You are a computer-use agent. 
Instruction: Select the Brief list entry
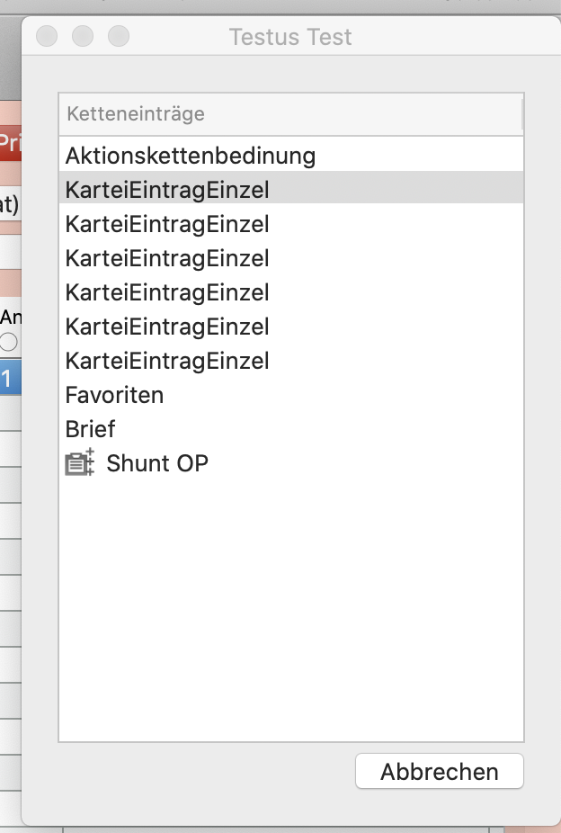(90, 429)
